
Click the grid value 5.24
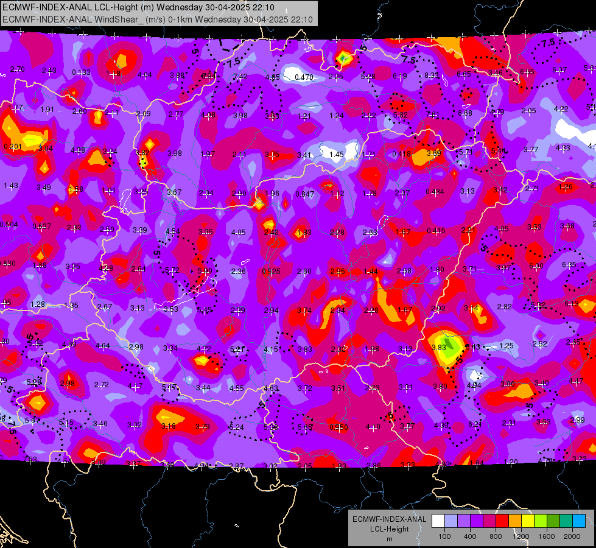click(x=236, y=427)
